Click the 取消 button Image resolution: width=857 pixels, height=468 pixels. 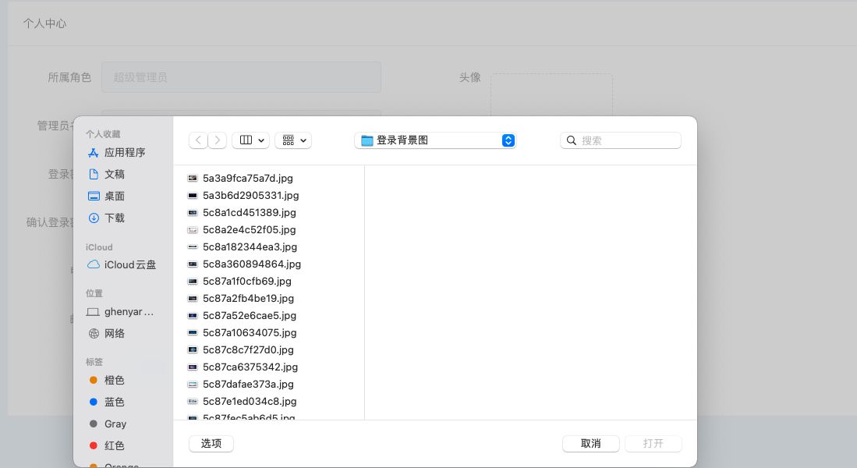(590, 443)
